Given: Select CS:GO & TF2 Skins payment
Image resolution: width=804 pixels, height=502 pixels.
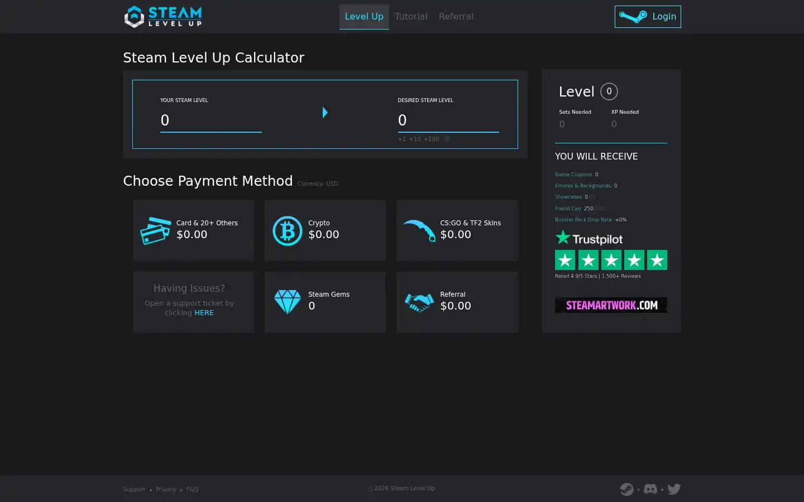Looking at the screenshot, I should coord(457,230).
